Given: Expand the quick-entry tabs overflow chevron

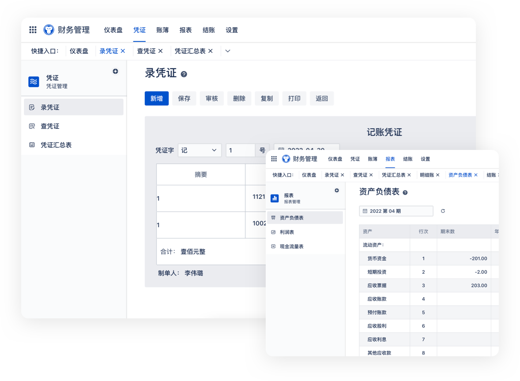Looking at the screenshot, I should pyautogui.click(x=228, y=51).
